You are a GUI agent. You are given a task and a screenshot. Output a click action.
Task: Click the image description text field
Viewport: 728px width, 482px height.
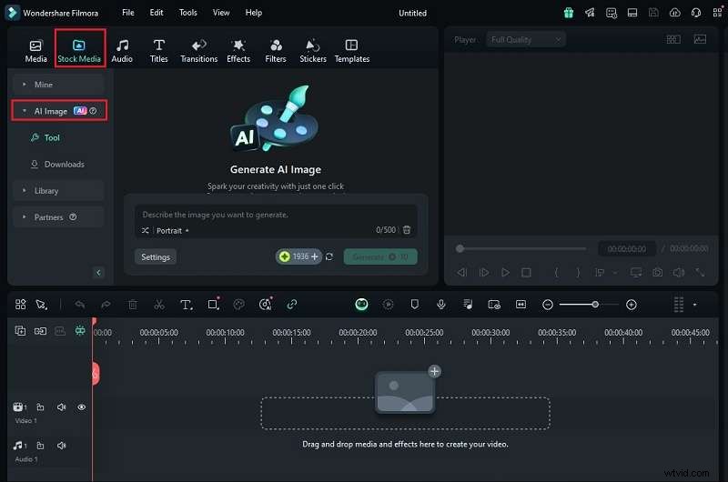(273, 215)
